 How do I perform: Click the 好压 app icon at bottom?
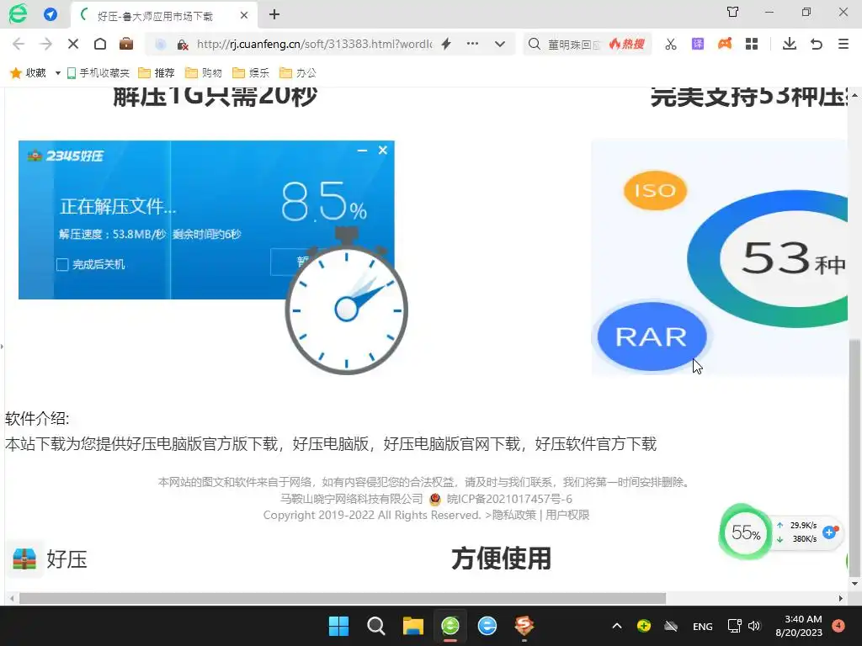(24, 559)
